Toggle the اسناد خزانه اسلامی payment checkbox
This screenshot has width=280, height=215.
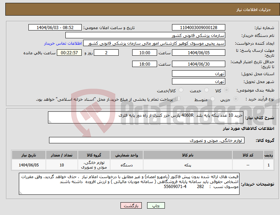click(x=178, y=99)
